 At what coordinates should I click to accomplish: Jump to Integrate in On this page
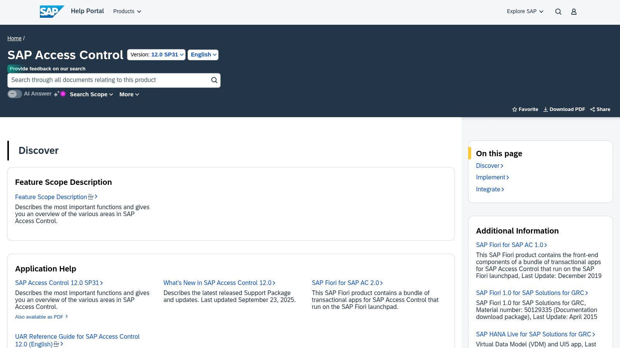click(x=490, y=189)
